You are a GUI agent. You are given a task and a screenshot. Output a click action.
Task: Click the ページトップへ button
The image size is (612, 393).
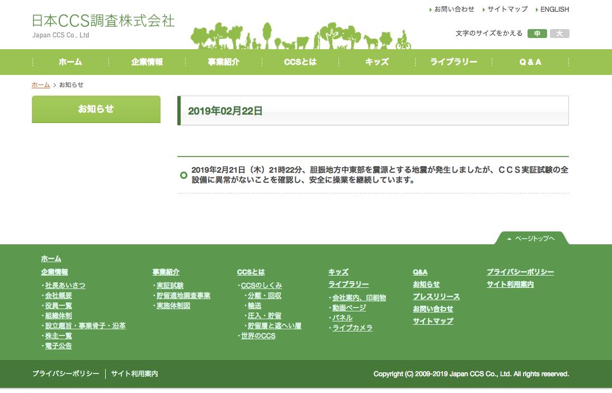531,238
